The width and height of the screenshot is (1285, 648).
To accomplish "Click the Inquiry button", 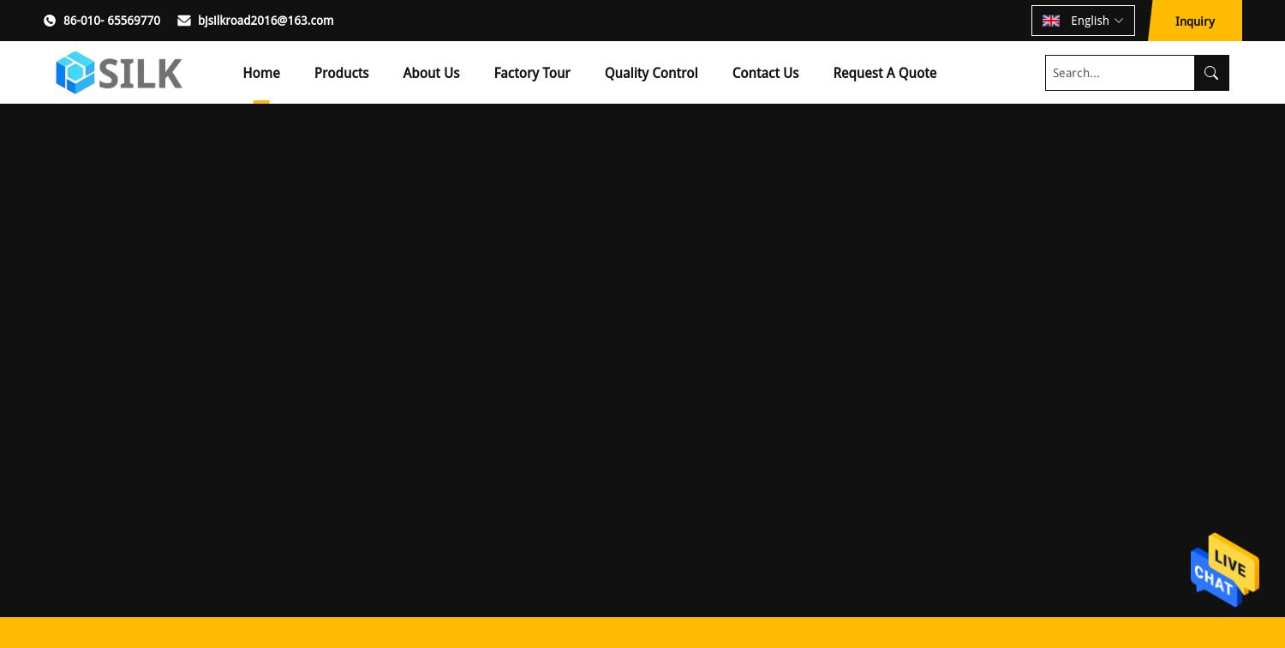I will (1195, 21).
